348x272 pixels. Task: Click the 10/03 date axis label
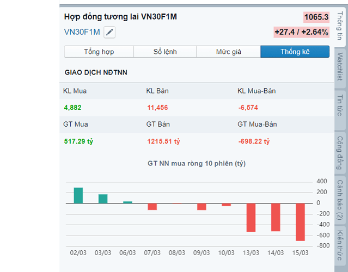pos(226,253)
